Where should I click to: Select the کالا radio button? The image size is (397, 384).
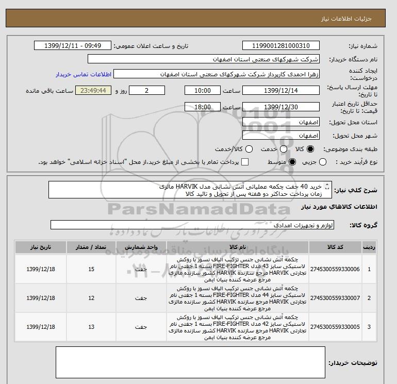(x=310, y=149)
